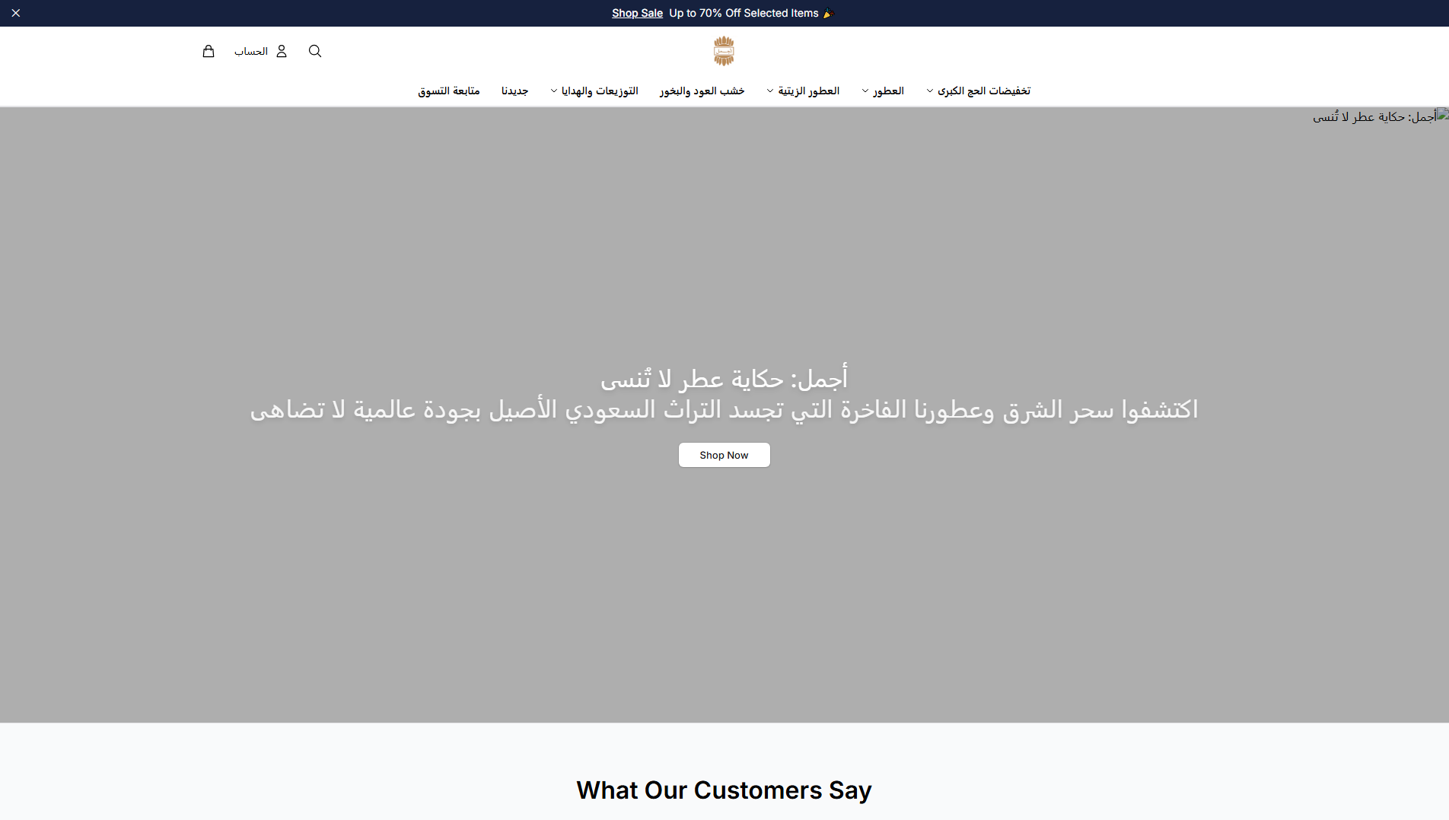The height and width of the screenshot is (820, 1449).
Task: Click the Shop Now button
Action: [x=724, y=455]
